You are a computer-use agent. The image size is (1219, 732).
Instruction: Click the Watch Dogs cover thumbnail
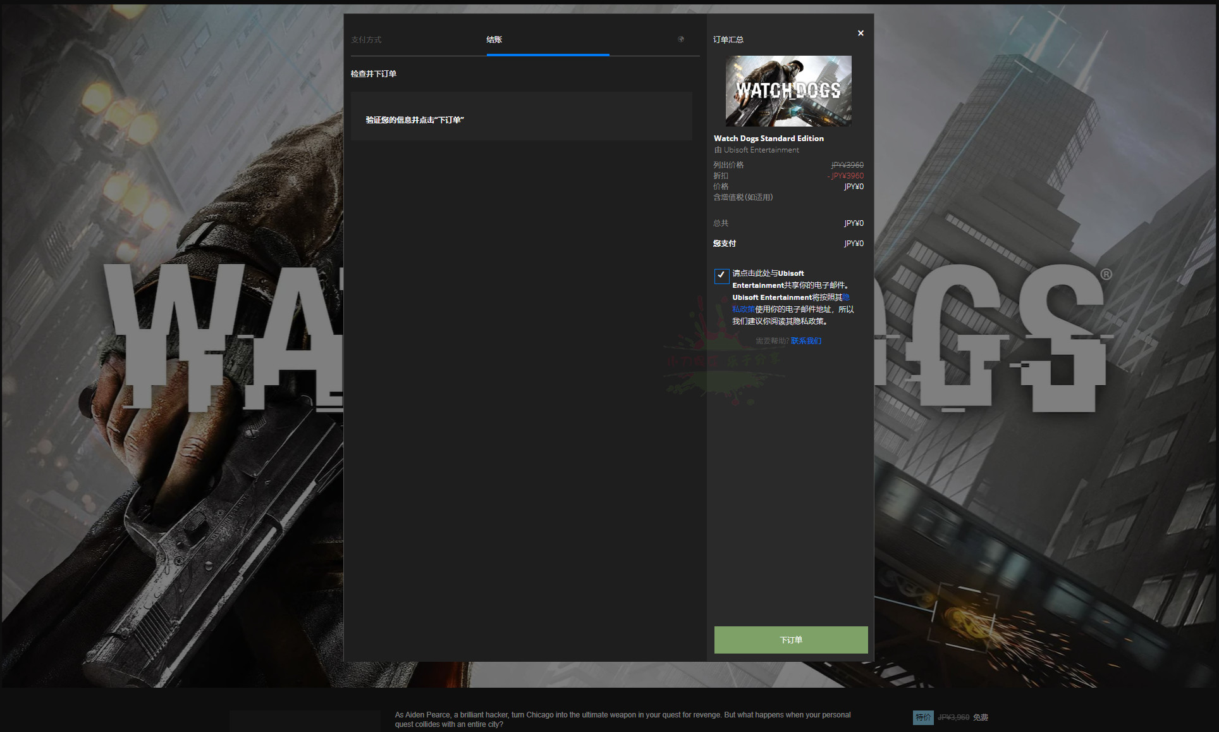pyautogui.click(x=788, y=91)
